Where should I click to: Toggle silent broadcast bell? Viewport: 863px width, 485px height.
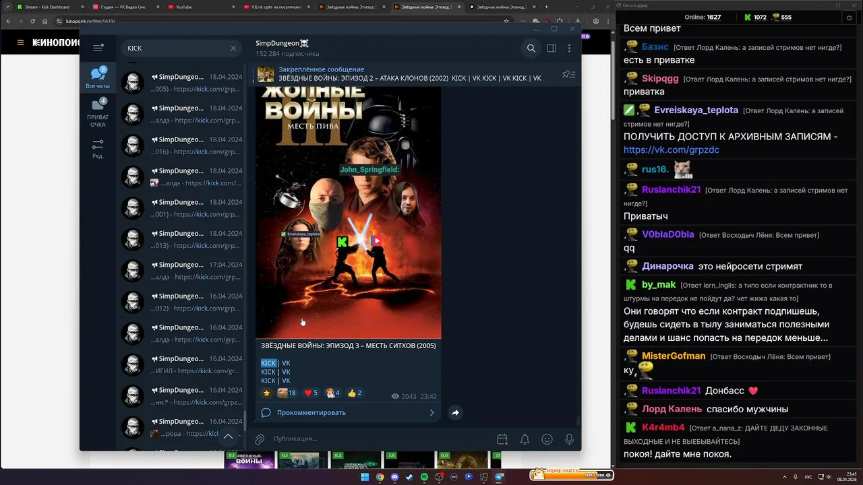(525, 439)
